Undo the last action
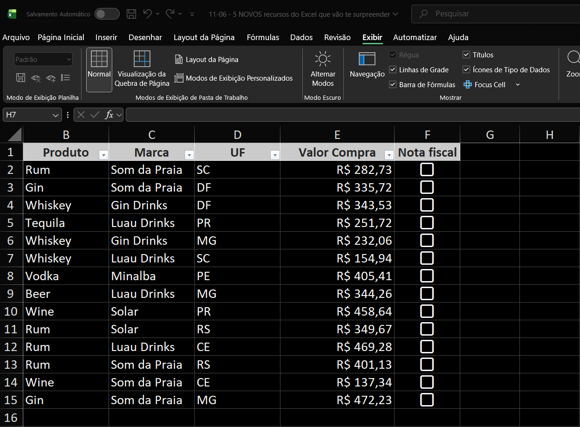Screen dimensions: 580x427 (x=148, y=14)
